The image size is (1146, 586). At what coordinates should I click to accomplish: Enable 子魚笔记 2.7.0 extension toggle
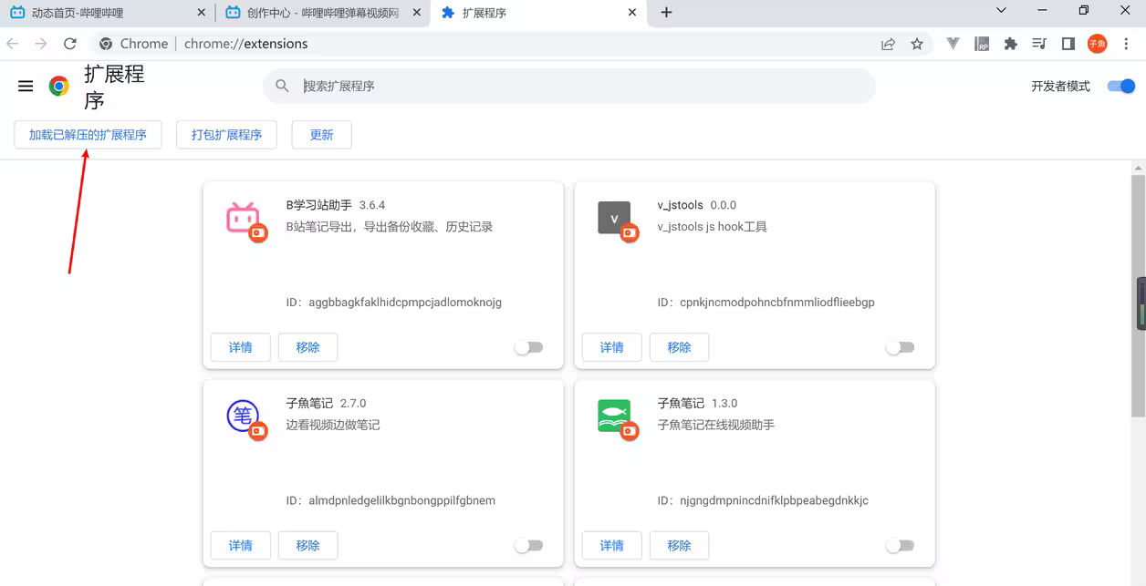coord(528,546)
